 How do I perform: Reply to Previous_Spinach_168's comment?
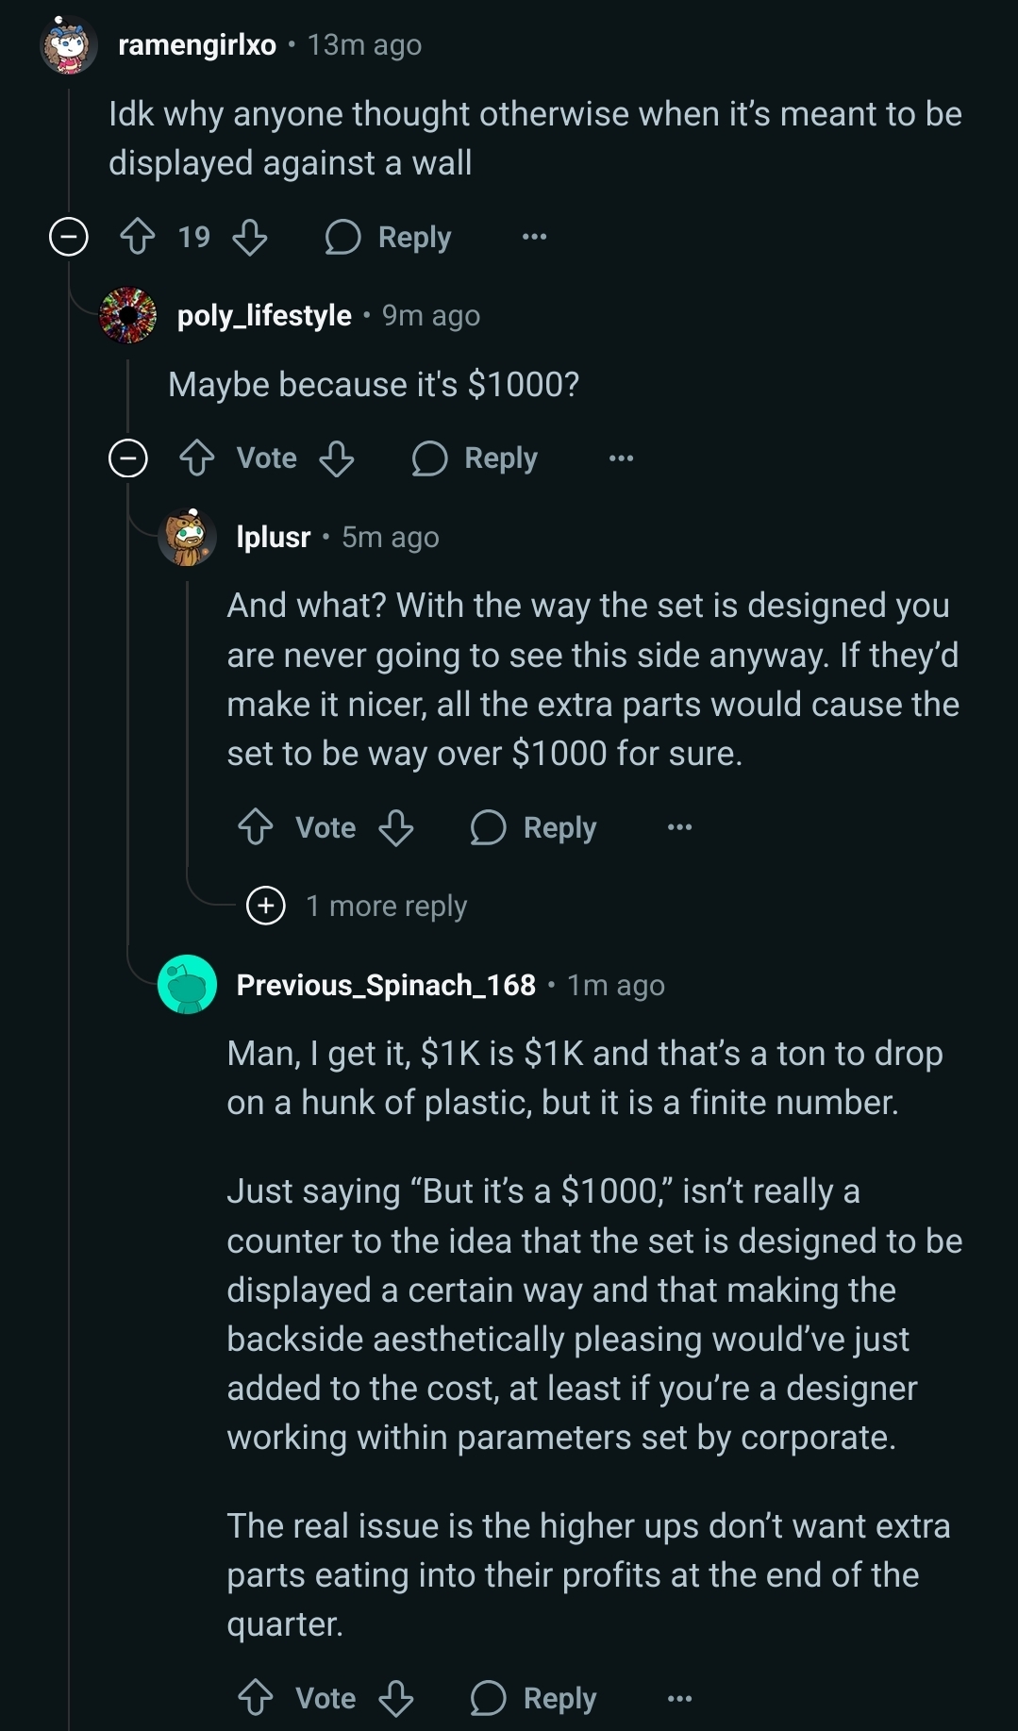coord(534,1698)
